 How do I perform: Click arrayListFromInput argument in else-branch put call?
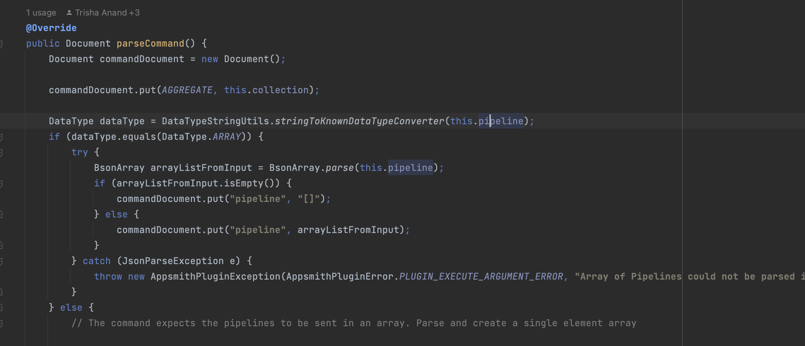coord(348,230)
